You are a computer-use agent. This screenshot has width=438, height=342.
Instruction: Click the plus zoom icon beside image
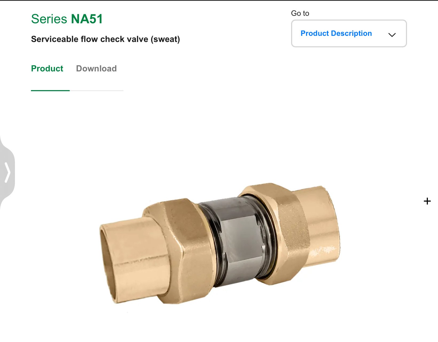(x=427, y=201)
